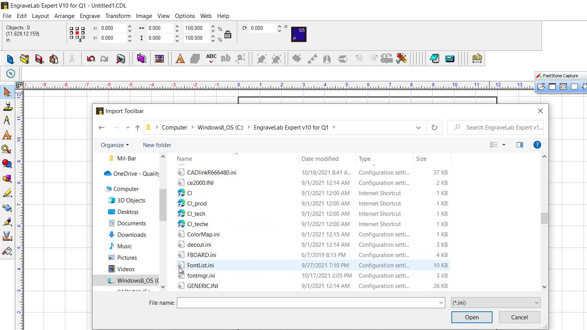587x330 pixels.
Task: Click the New document toolbar icon
Action: pyautogui.click(x=10, y=59)
